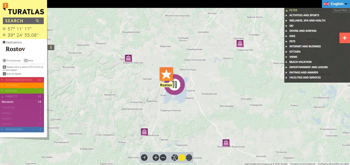Click the UK flag icon
The height and width of the screenshot is (165, 350).
(x=326, y=4)
